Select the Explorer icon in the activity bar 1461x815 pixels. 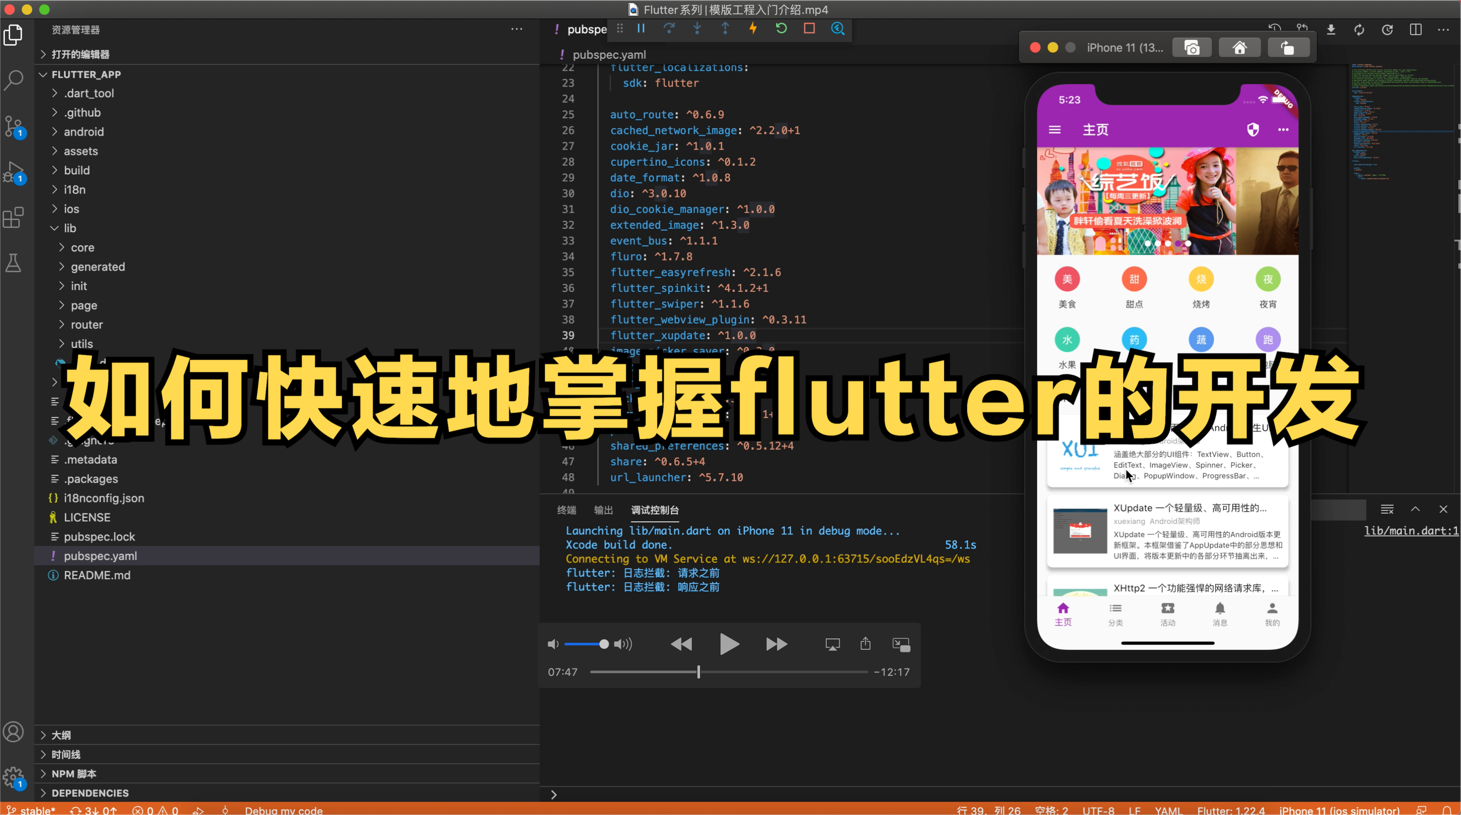tap(13, 35)
